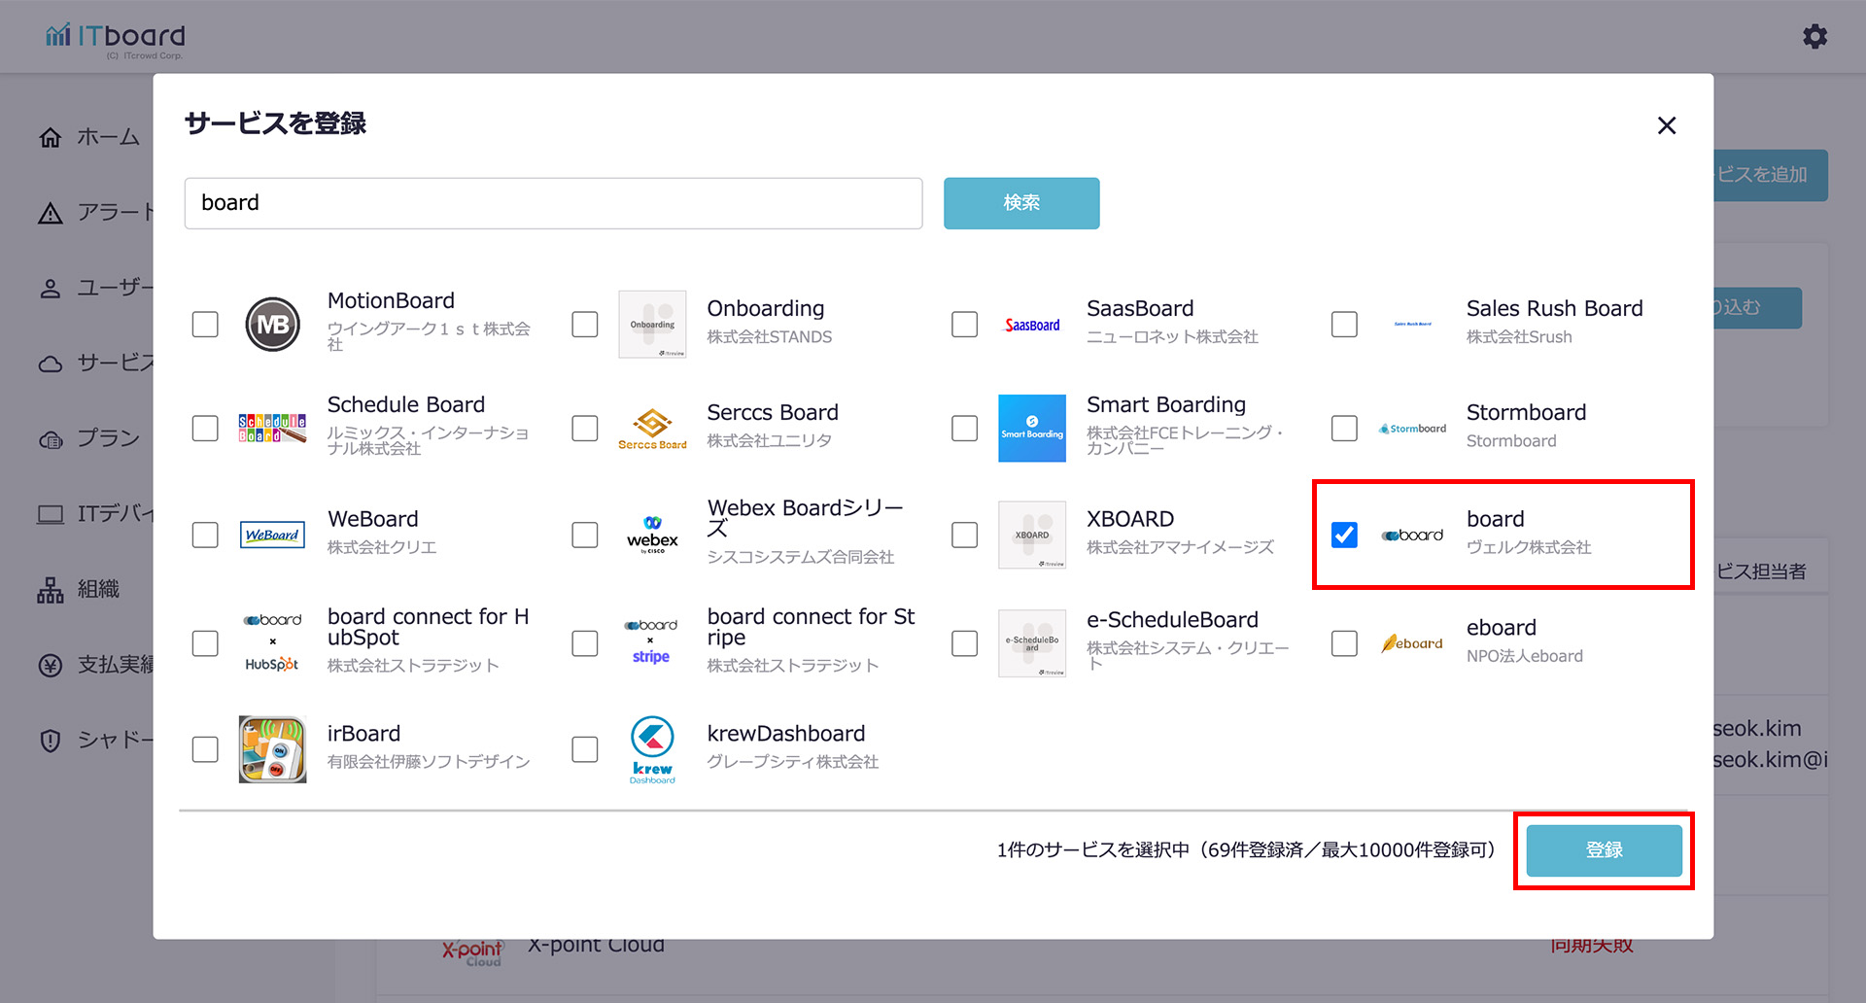Uncheck the board service checkbox
The width and height of the screenshot is (1866, 1003).
1344,536
